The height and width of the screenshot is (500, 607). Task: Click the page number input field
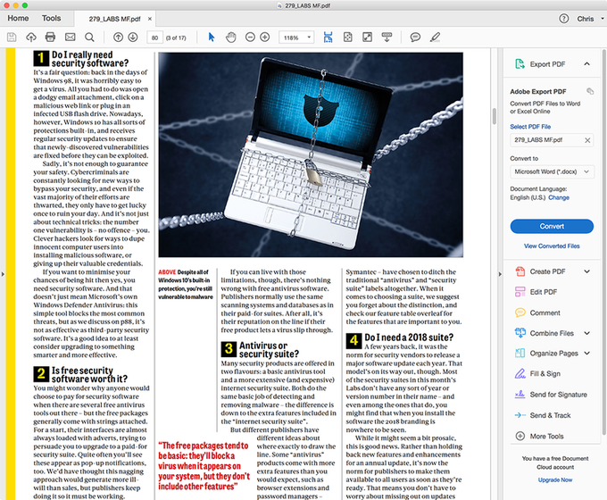pyautogui.click(x=154, y=37)
